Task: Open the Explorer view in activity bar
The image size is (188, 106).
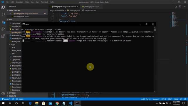Action: (x=3, y=7)
